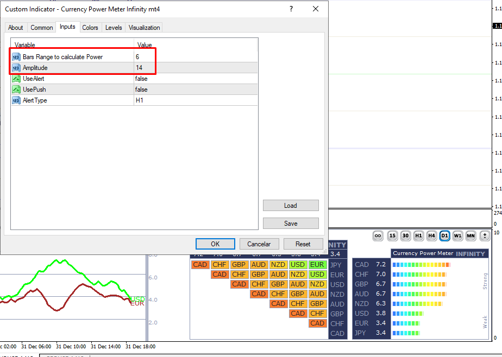Viewport: 502px width, 357px height.
Task: Click the USD line label on chart
Action: point(137,299)
